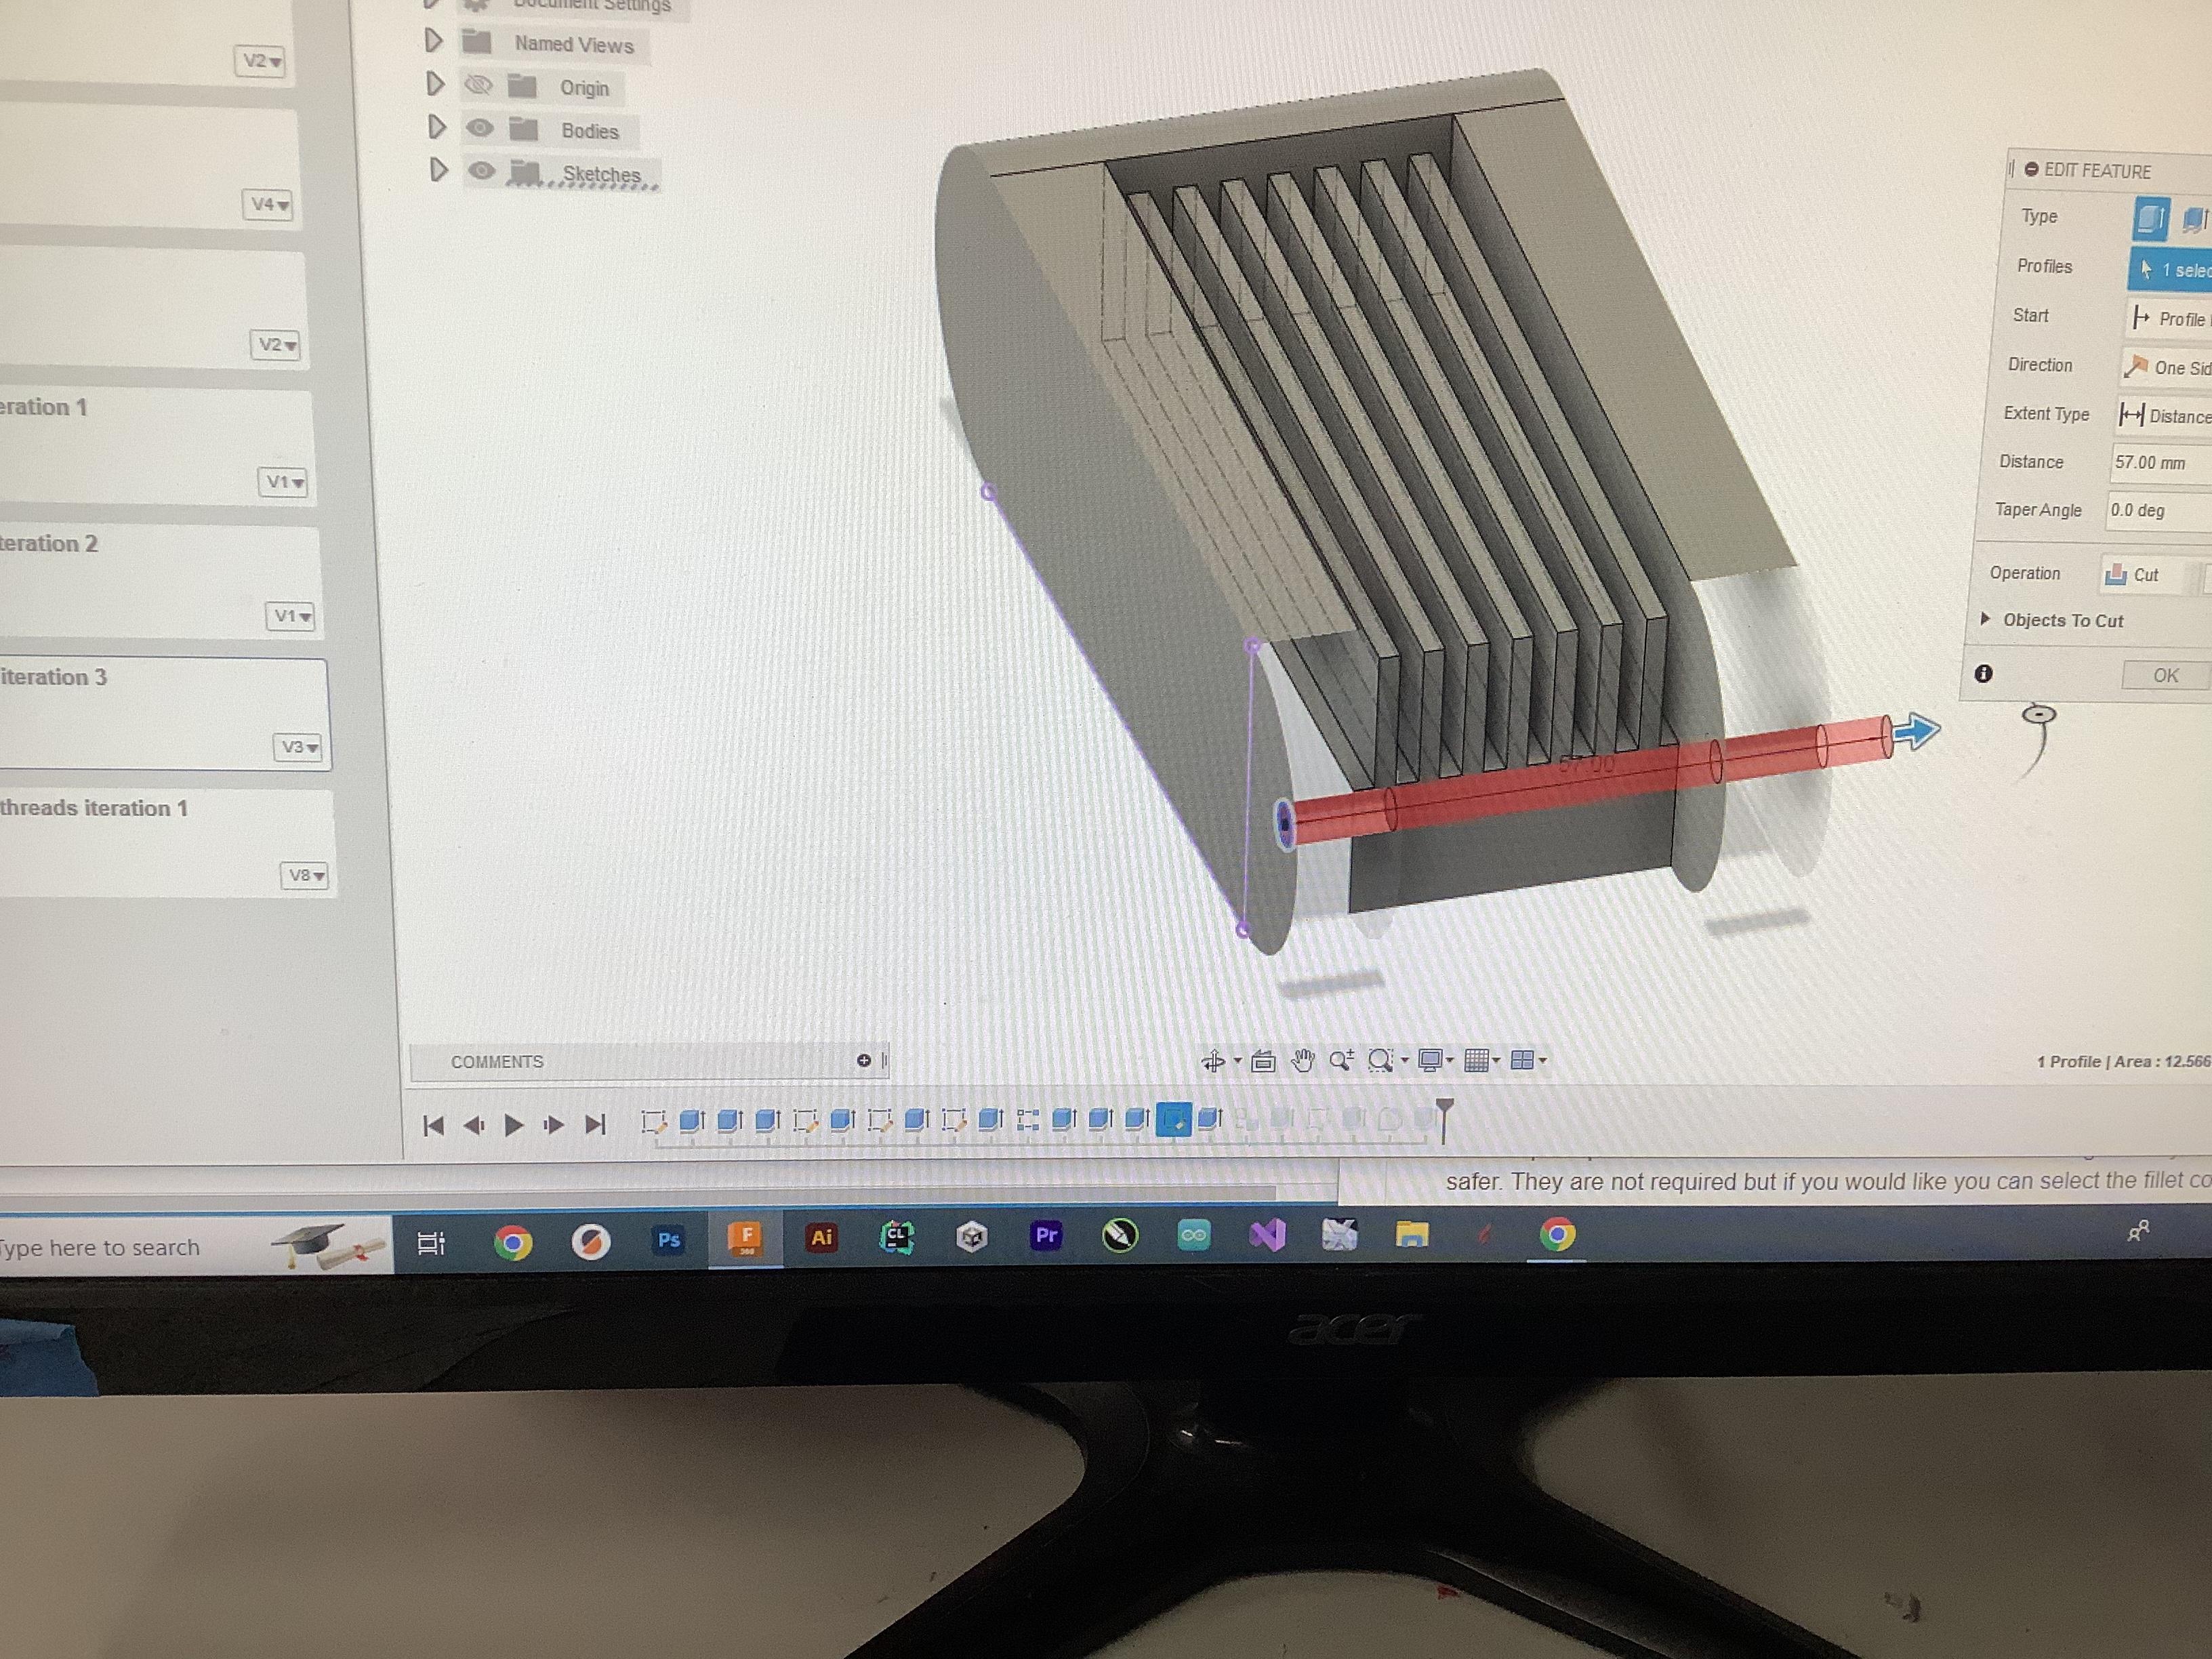Step back one feature in timeline
The width and height of the screenshot is (2212, 1659).
475,1126
